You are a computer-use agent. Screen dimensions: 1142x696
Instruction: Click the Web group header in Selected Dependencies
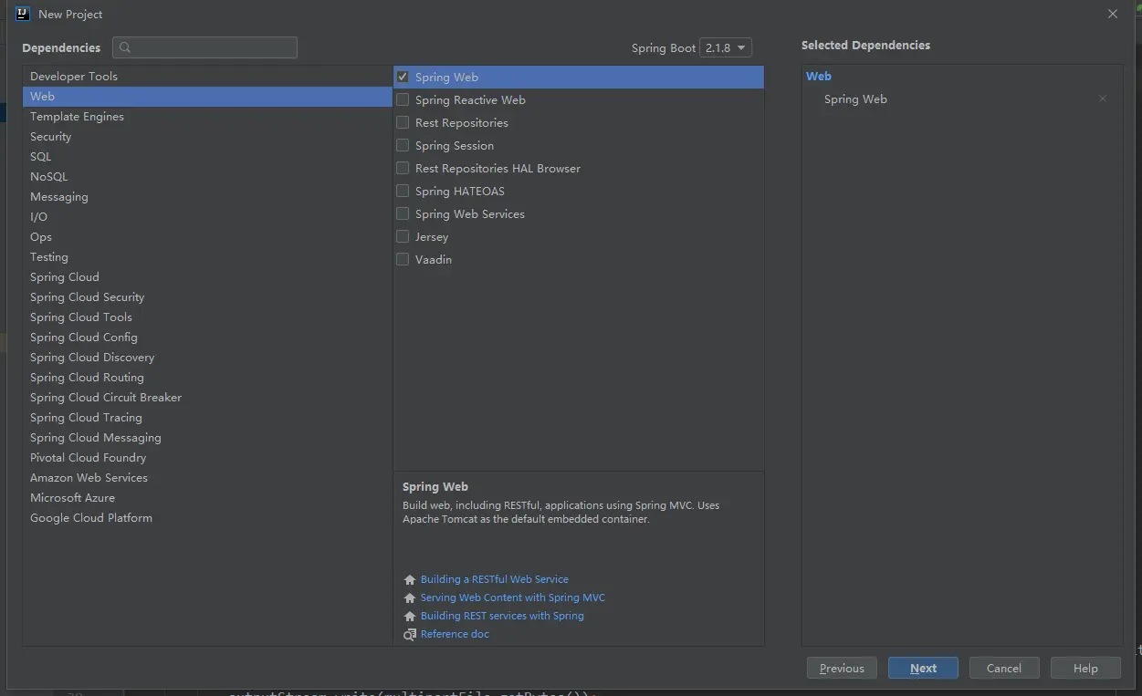point(819,77)
